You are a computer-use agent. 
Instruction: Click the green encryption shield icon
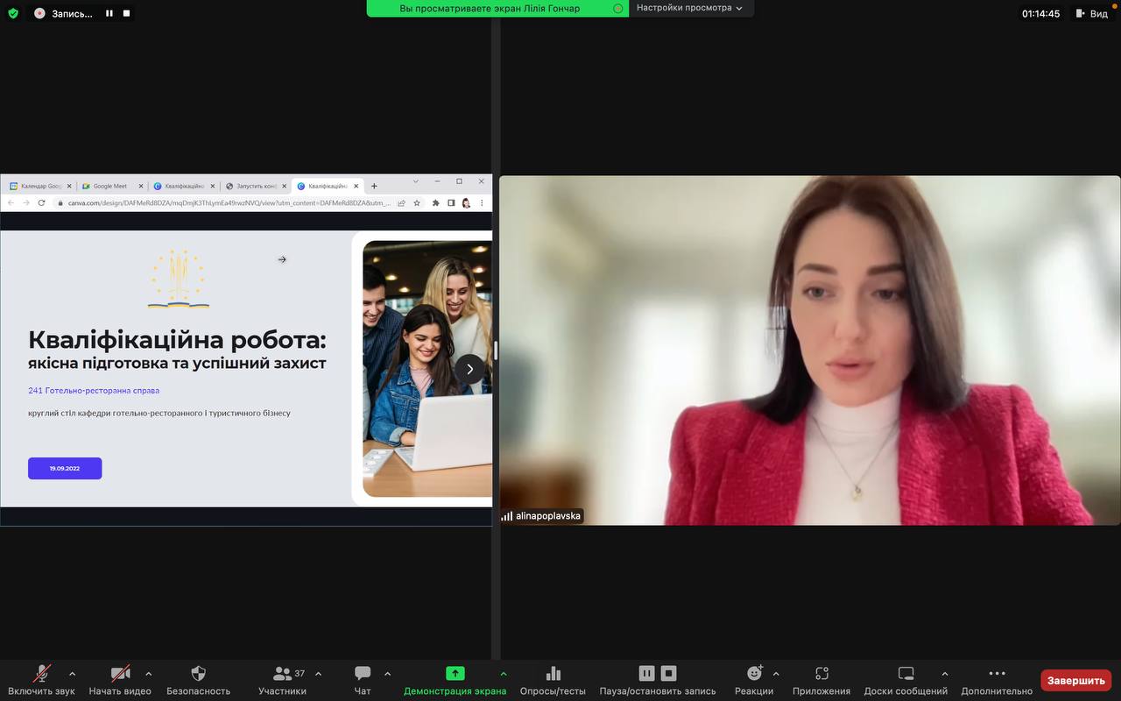pyautogui.click(x=13, y=13)
